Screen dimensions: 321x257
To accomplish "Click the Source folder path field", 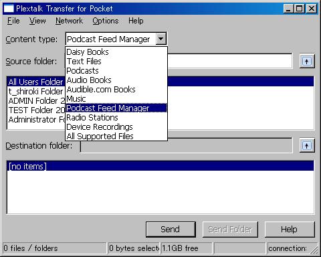I will [229, 61].
